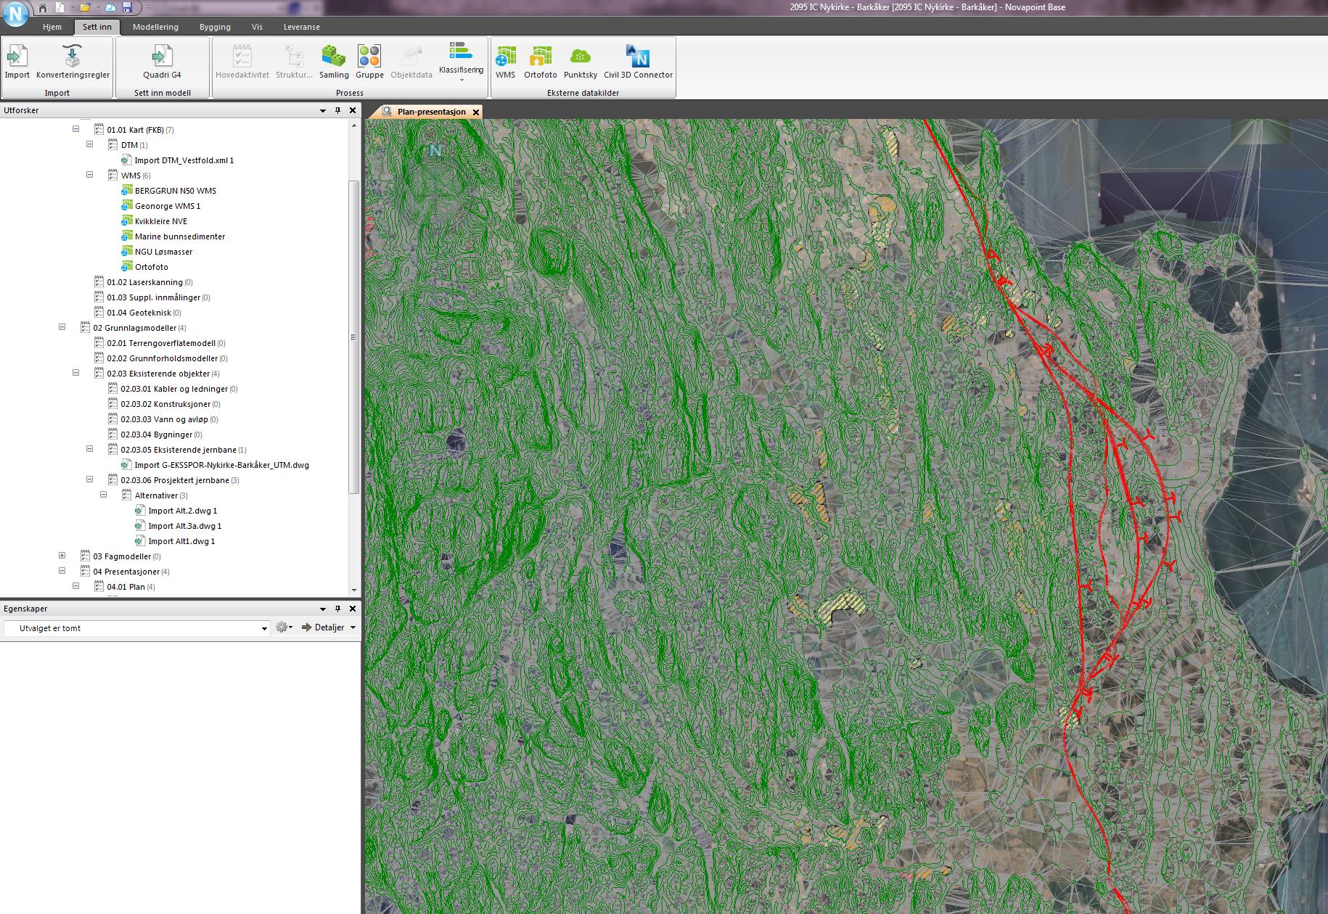Image resolution: width=1328 pixels, height=914 pixels.
Task: Switch to the Vis ribbon tab
Action: (257, 27)
